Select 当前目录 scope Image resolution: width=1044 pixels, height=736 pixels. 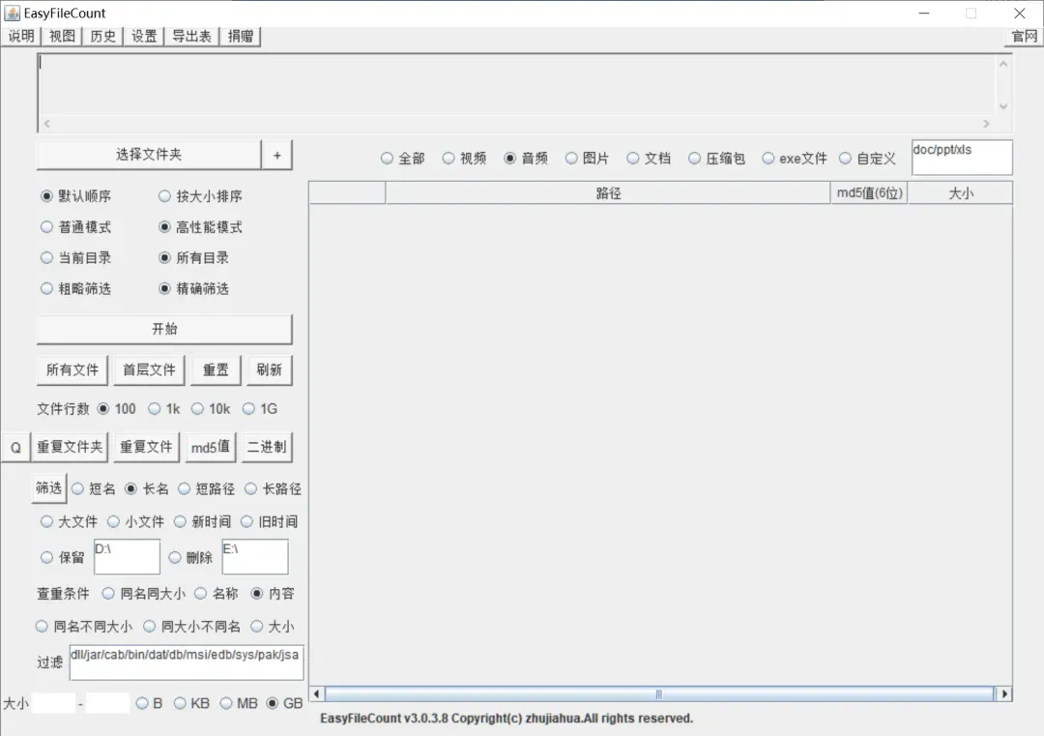[x=76, y=258]
